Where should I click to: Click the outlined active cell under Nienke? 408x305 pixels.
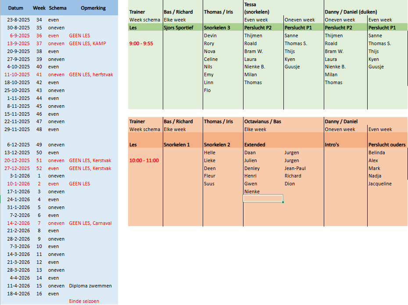click(263, 199)
